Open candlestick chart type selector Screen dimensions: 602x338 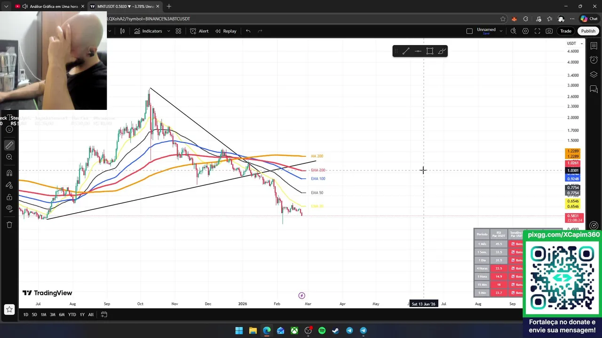pos(122,31)
